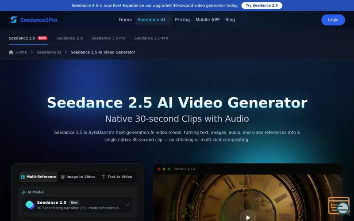Screen dimensions: 354x221
Task: Switch to the Seedance 2.0 tab
Action: pyautogui.click(x=69, y=38)
